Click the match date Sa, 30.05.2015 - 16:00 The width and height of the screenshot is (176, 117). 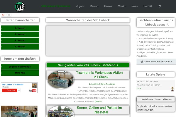tap(147, 81)
